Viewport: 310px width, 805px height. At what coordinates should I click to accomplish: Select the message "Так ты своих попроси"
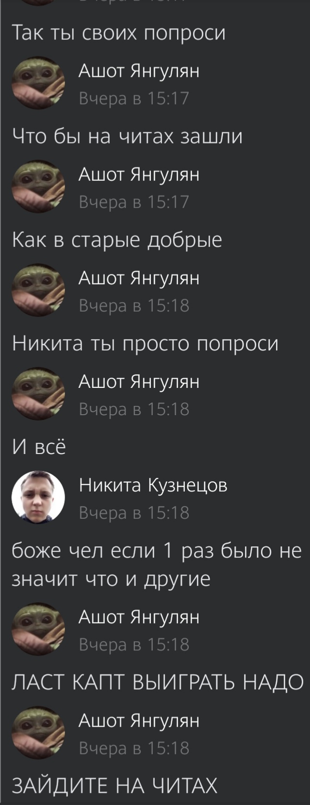119,33
